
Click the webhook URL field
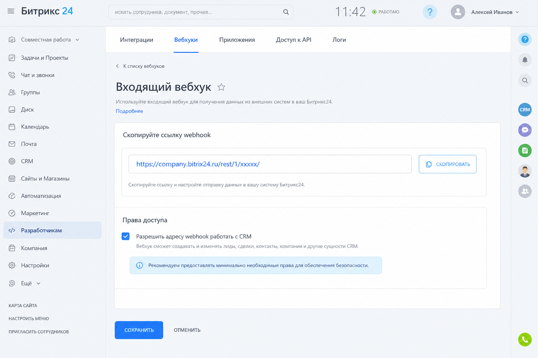270,164
